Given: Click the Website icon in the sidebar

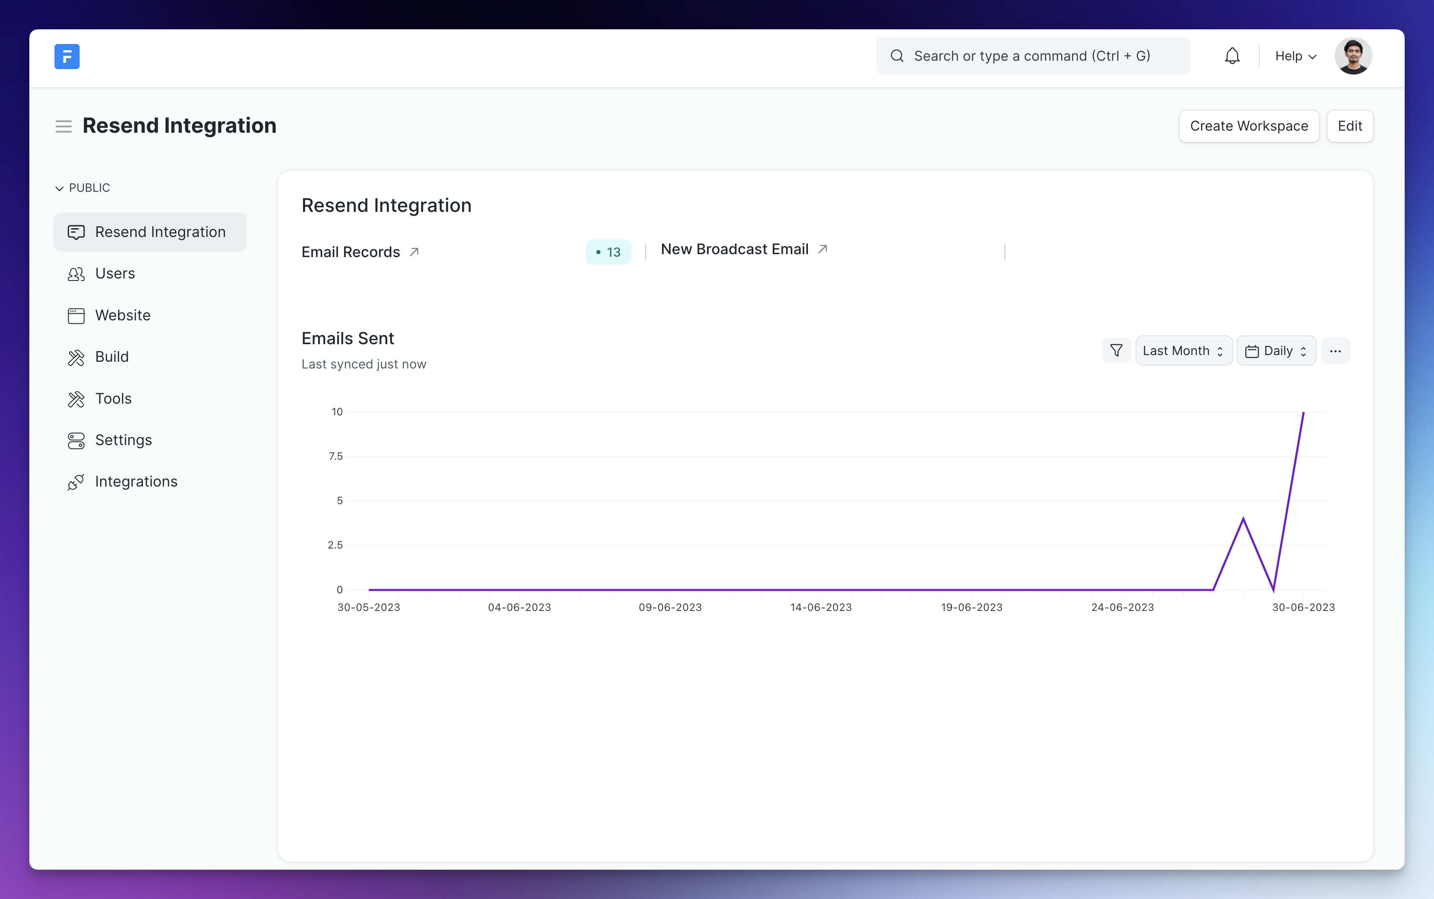Looking at the screenshot, I should [x=76, y=315].
